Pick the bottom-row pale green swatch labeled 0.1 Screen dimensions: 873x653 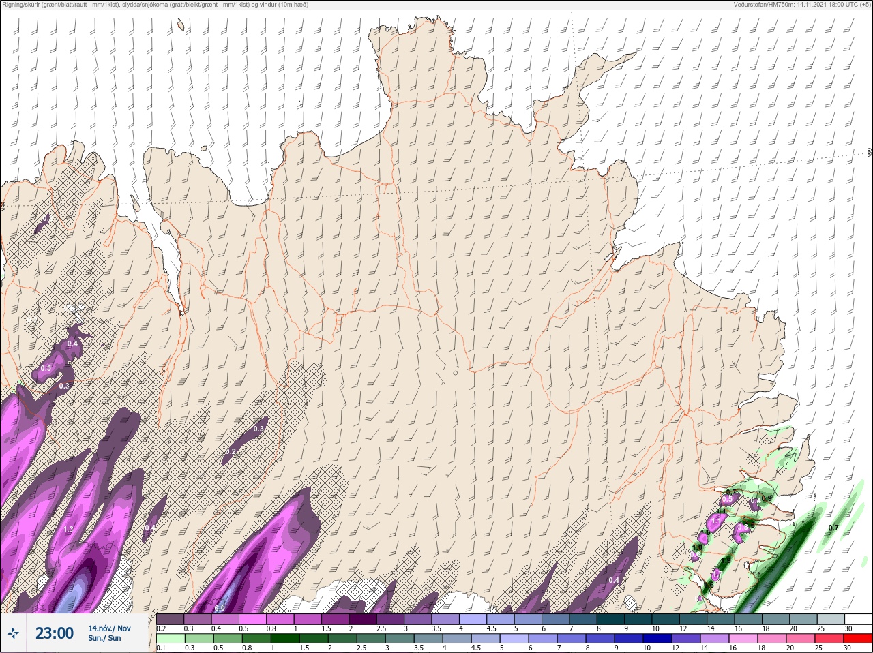[170, 639]
